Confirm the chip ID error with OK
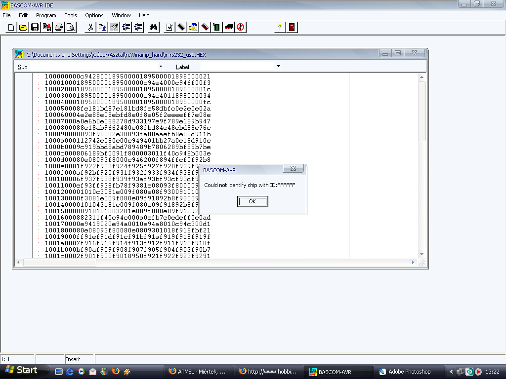506x379 pixels. pyautogui.click(x=253, y=201)
